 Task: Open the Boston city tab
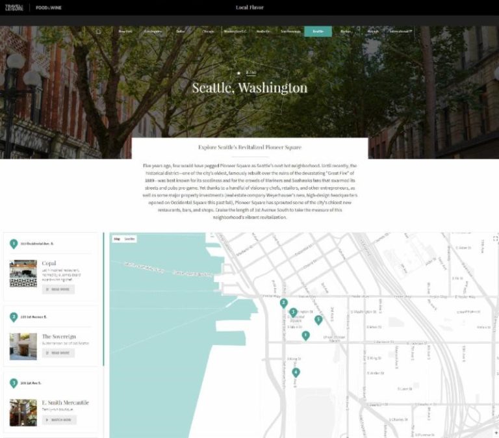[x=346, y=31]
